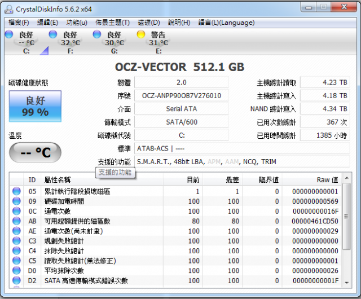Click the scroll up arrow of attribute list

tap(347, 178)
